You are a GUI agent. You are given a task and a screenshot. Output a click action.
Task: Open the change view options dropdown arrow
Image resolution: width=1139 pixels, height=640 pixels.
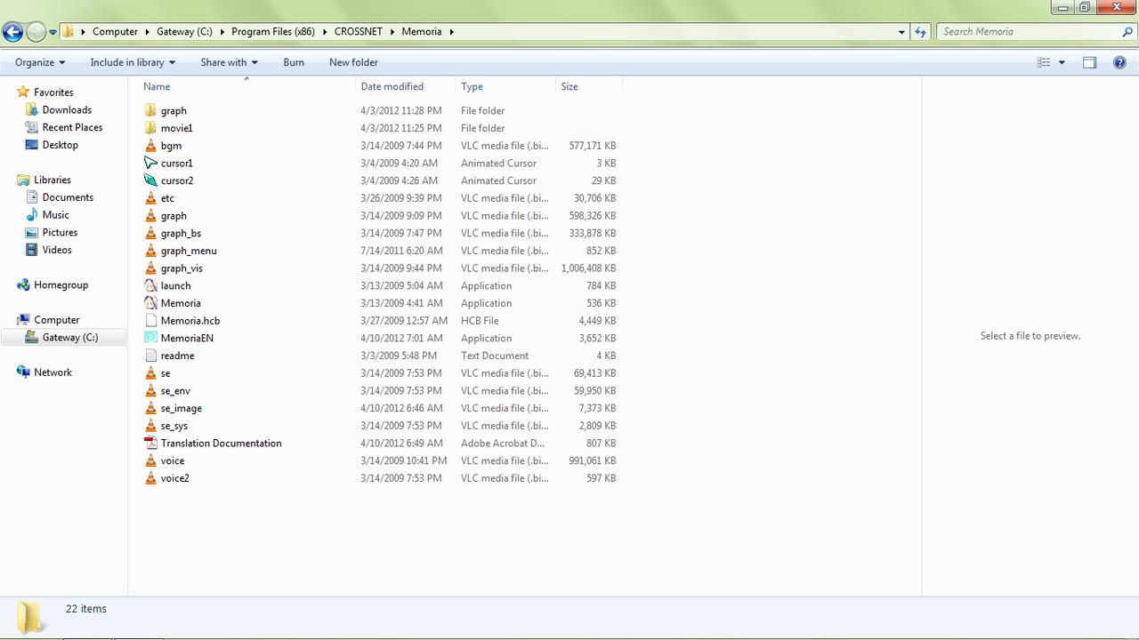tap(1062, 62)
